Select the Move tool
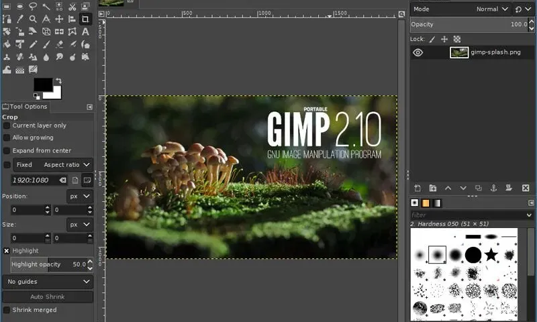This screenshot has width=537, height=322. click(x=59, y=19)
